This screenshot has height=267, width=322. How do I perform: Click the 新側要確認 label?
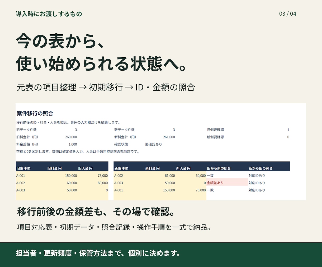coord(215,137)
